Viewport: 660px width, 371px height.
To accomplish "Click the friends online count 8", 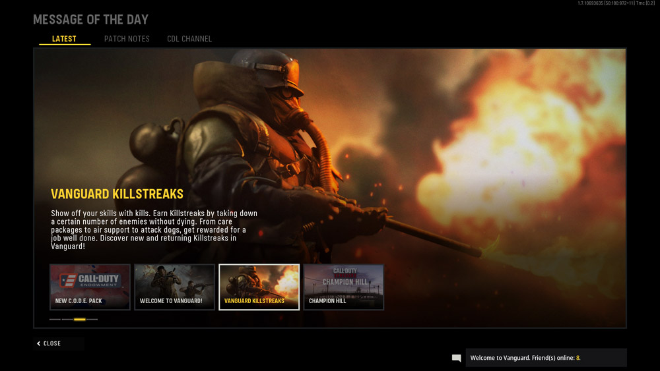I will tap(577, 358).
